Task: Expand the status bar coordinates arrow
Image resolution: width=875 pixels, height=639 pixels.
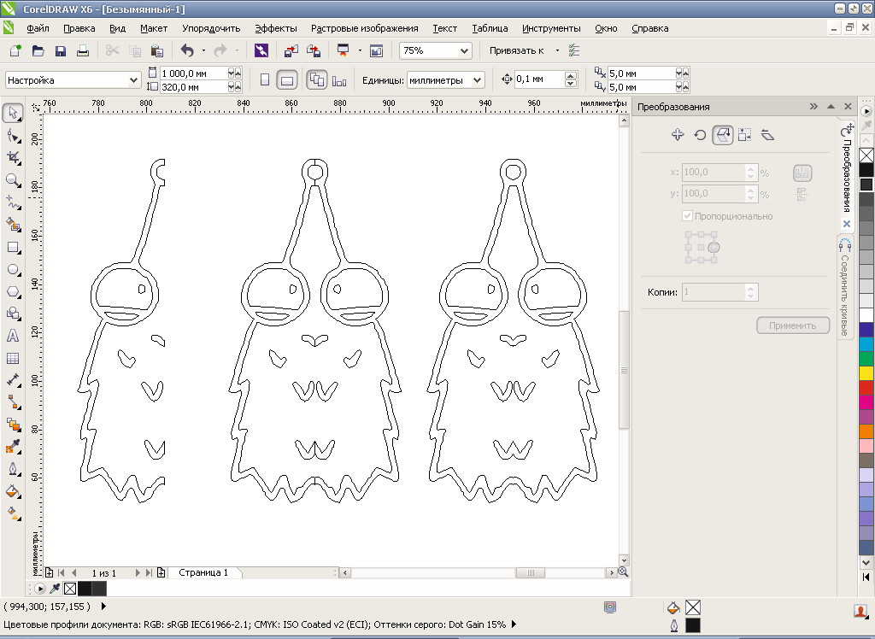Action: click(x=103, y=606)
